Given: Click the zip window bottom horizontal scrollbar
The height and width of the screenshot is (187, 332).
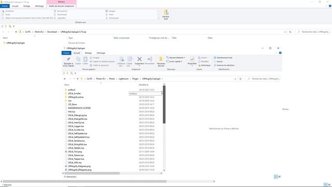Looking at the screenshot, I should pyautogui.click(x=85, y=181).
